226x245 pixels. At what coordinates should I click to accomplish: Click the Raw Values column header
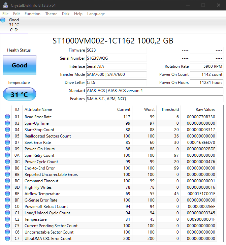pos(199,110)
